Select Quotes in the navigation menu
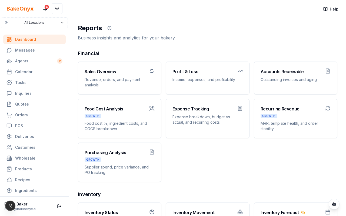Viewport: 346px width, 216px height. click(x=22, y=104)
